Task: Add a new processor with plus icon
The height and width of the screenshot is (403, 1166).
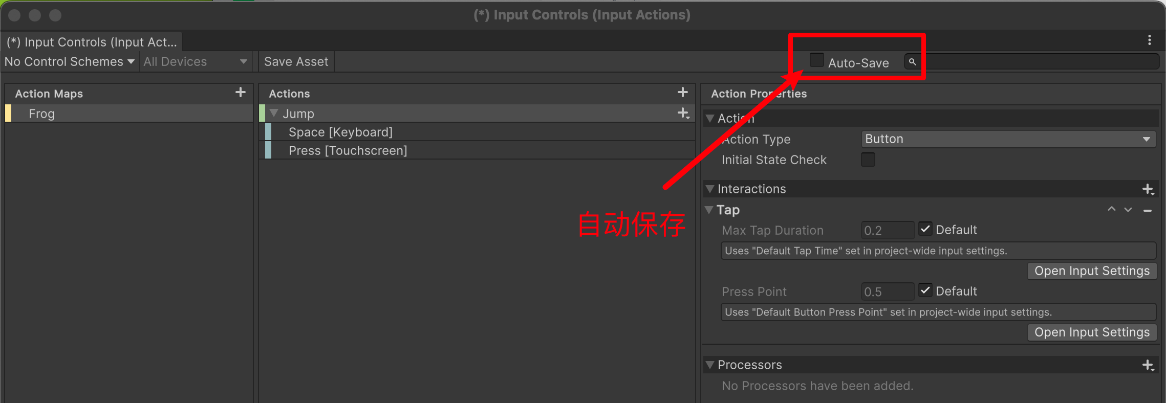Action: tap(1148, 365)
